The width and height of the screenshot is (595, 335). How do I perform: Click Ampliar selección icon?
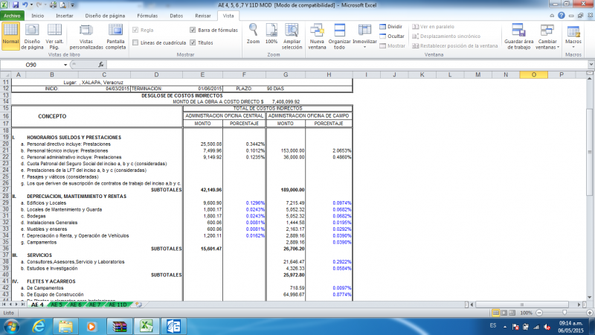tap(292, 35)
